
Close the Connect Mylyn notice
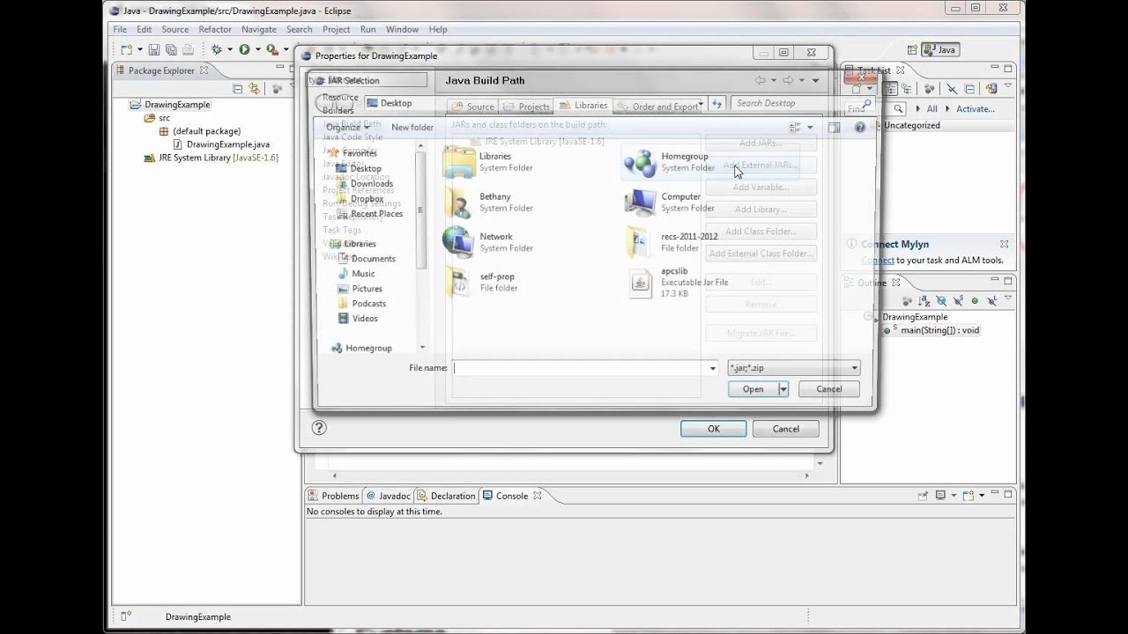[1004, 244]
